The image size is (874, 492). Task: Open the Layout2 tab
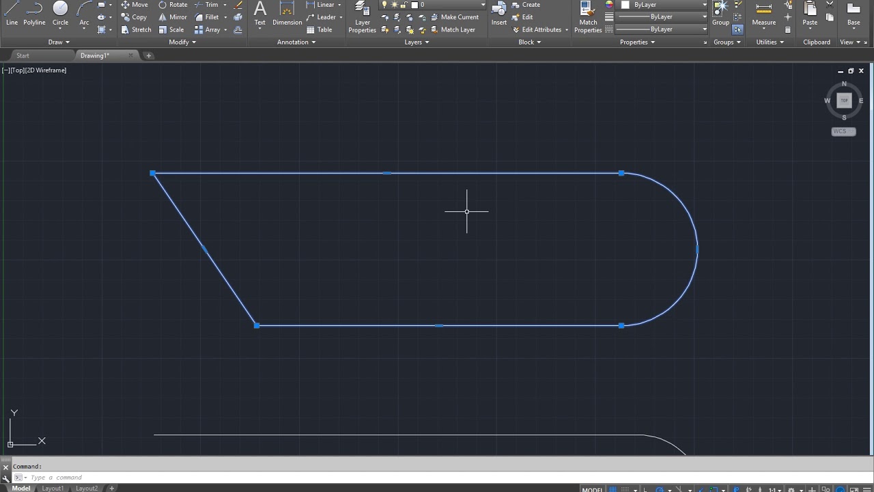pyautogui.click(x=87, y=488)
